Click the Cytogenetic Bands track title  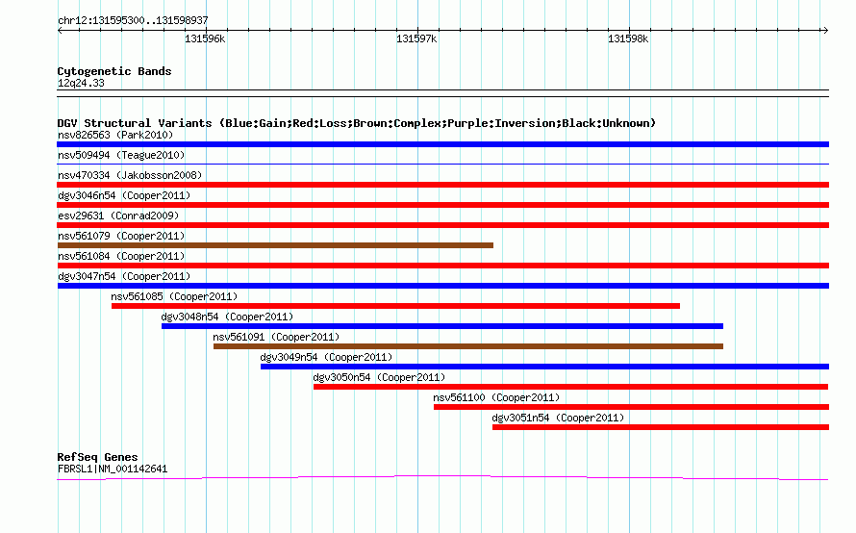[114, 71]
